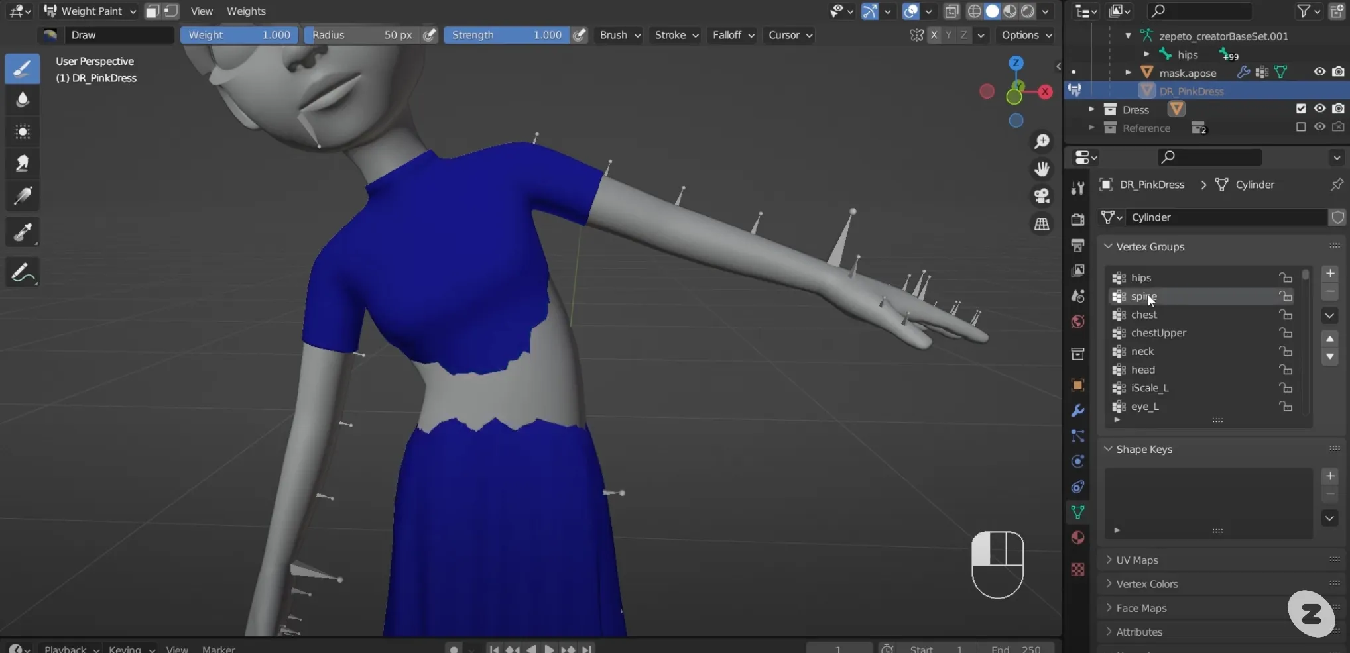Select the Smear weight tool
Screen dimensions: 1350x653
(x=23, y=164)
